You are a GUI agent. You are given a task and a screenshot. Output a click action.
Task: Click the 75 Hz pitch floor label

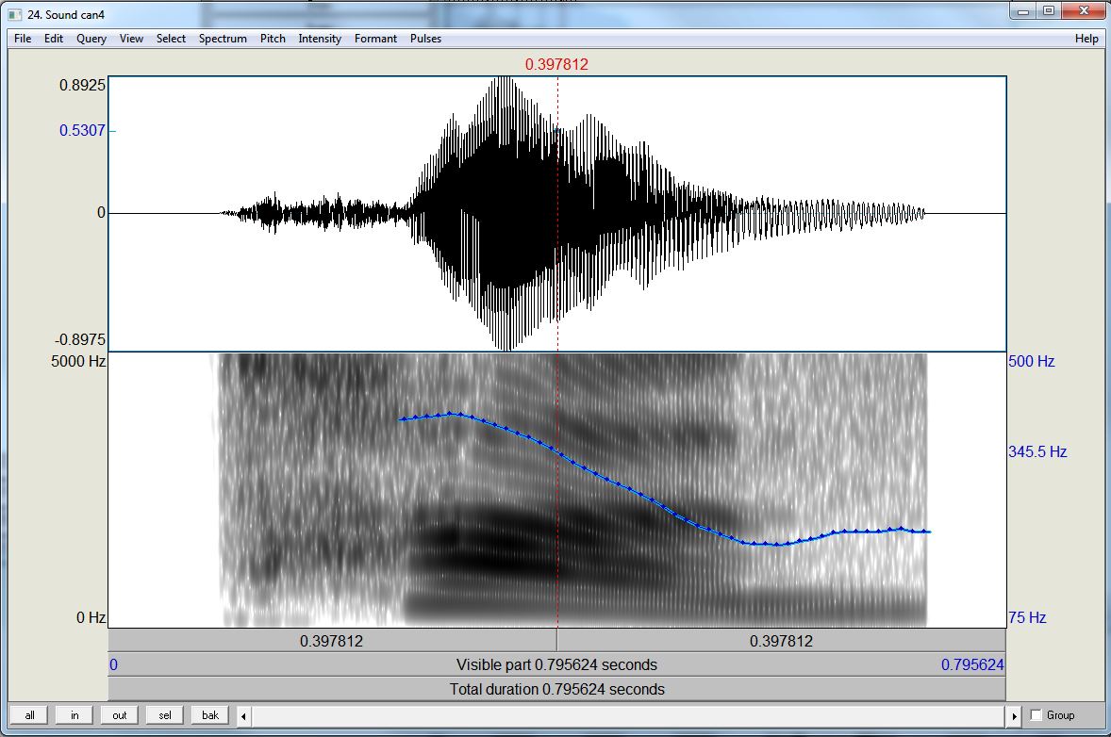1027,617
